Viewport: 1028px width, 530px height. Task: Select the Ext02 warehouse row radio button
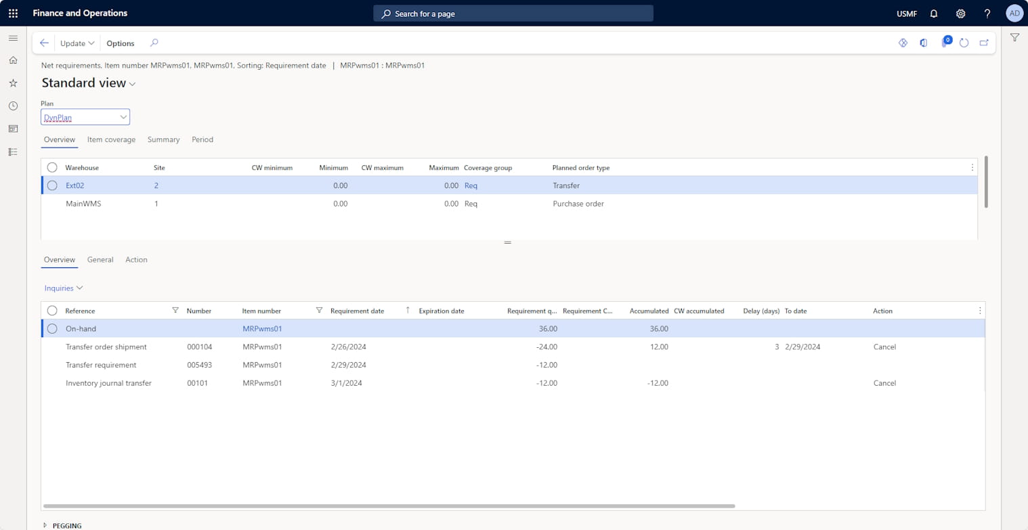(52, 185)
